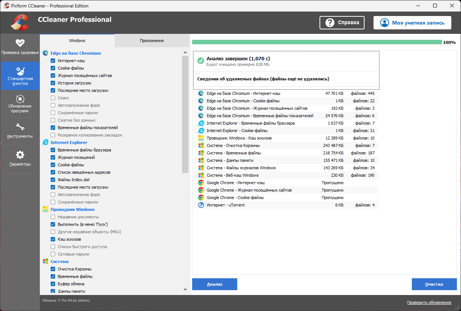Click the Chrome icon in Интернет-кэш result row

pos(201,183)
